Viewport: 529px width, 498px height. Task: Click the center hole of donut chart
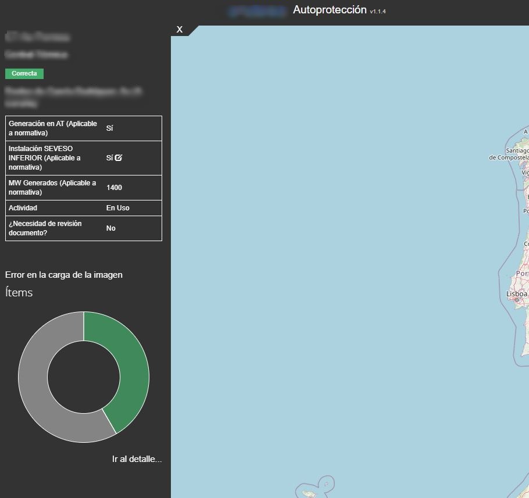pos(84,377)
